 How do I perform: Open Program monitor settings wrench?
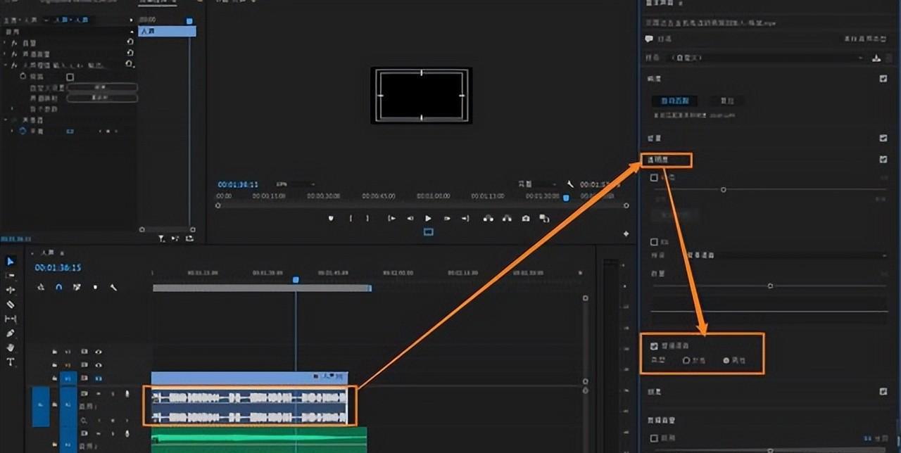[x=570, y=184]
